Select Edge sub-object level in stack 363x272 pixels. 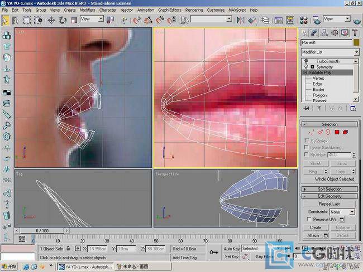[x=317, y=84]
